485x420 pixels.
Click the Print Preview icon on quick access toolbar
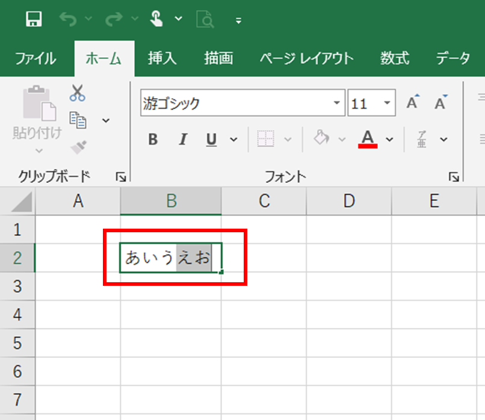point(205,19)
